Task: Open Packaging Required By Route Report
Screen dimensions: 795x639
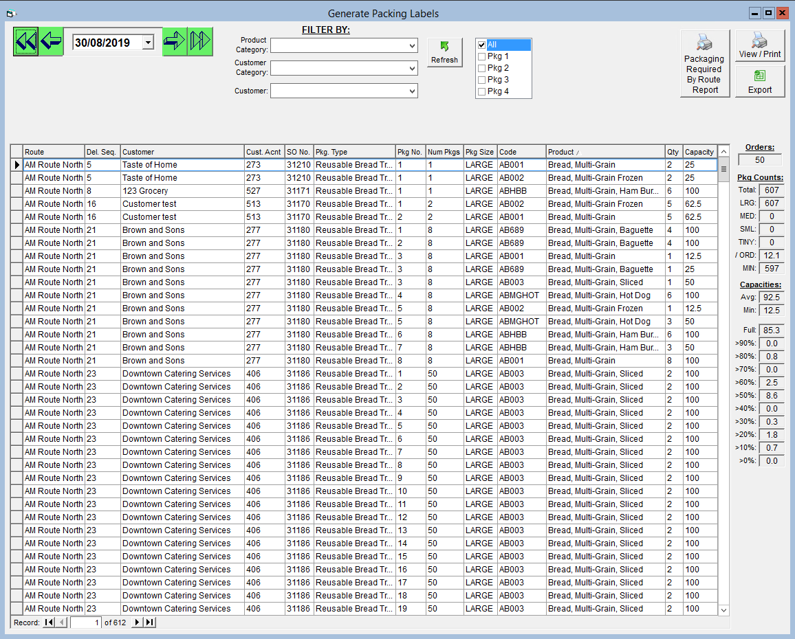Action: point(705,64)
